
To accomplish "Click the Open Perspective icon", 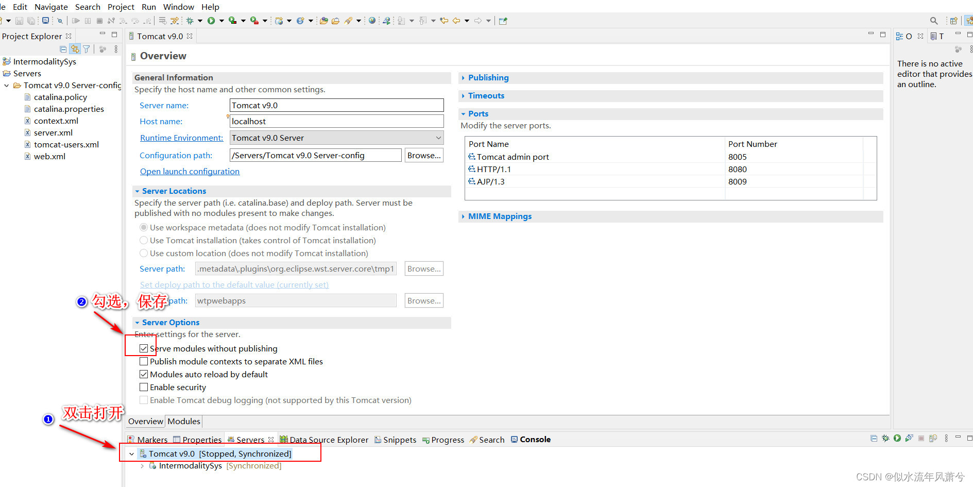I will coord(953,21).
